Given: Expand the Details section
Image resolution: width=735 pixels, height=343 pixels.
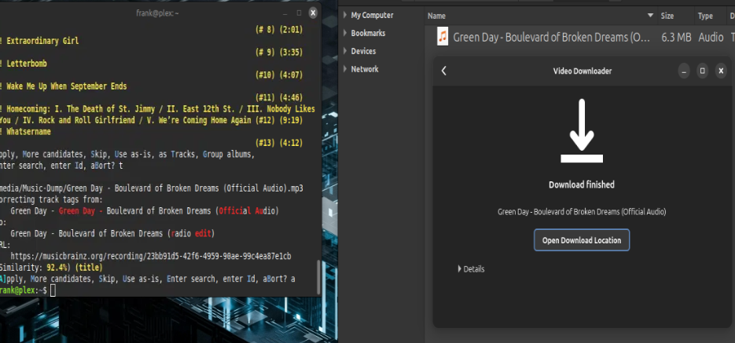Looking at the screenshot, I should tap(471, 269).
